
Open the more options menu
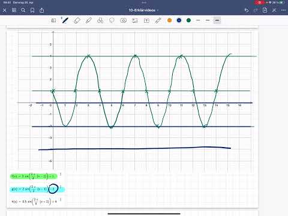point(283,10)
